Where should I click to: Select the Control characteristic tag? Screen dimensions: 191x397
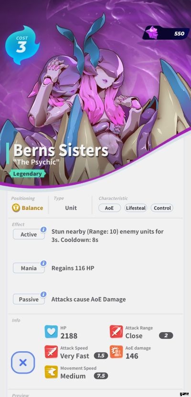[x=162, y=208]
